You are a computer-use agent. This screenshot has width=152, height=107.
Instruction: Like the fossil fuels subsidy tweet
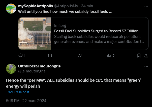click(79, 56)
